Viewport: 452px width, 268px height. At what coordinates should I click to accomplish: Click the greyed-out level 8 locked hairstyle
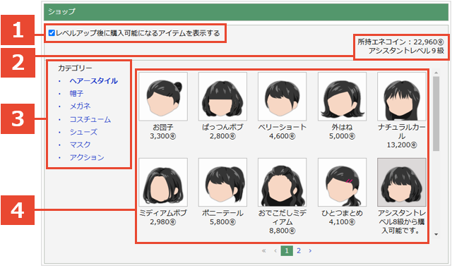coord(402,182)
